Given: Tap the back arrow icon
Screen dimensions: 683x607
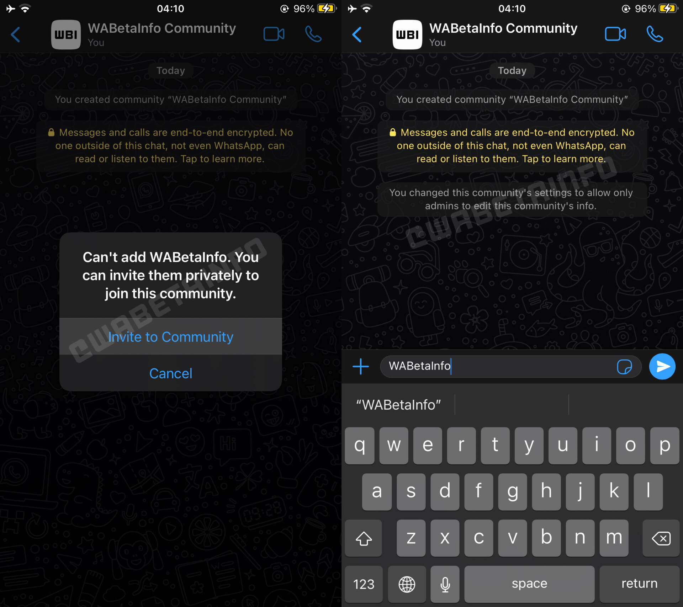Looking at the screenshot, I should [16, 33].
